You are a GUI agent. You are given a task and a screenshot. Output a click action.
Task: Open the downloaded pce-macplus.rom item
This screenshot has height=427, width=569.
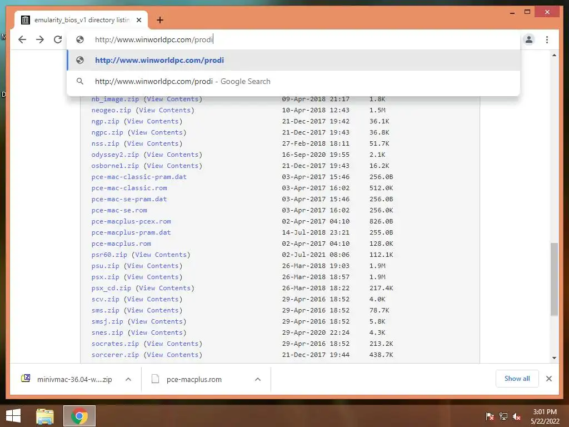click(194, 379)
